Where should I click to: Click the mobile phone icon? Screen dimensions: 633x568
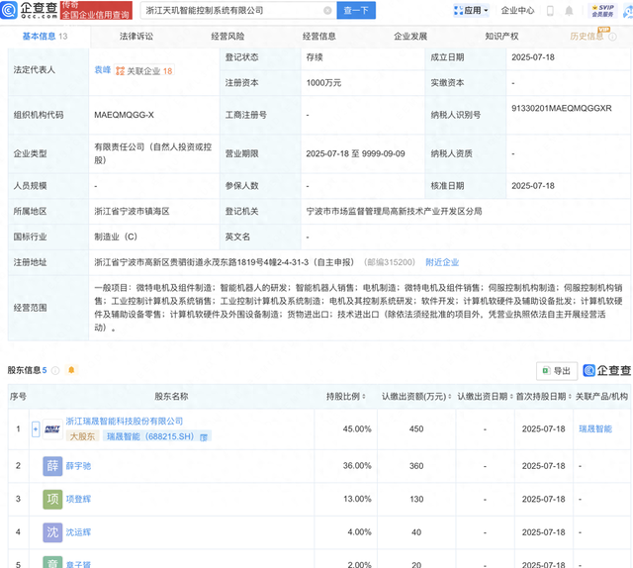(550, 11)
